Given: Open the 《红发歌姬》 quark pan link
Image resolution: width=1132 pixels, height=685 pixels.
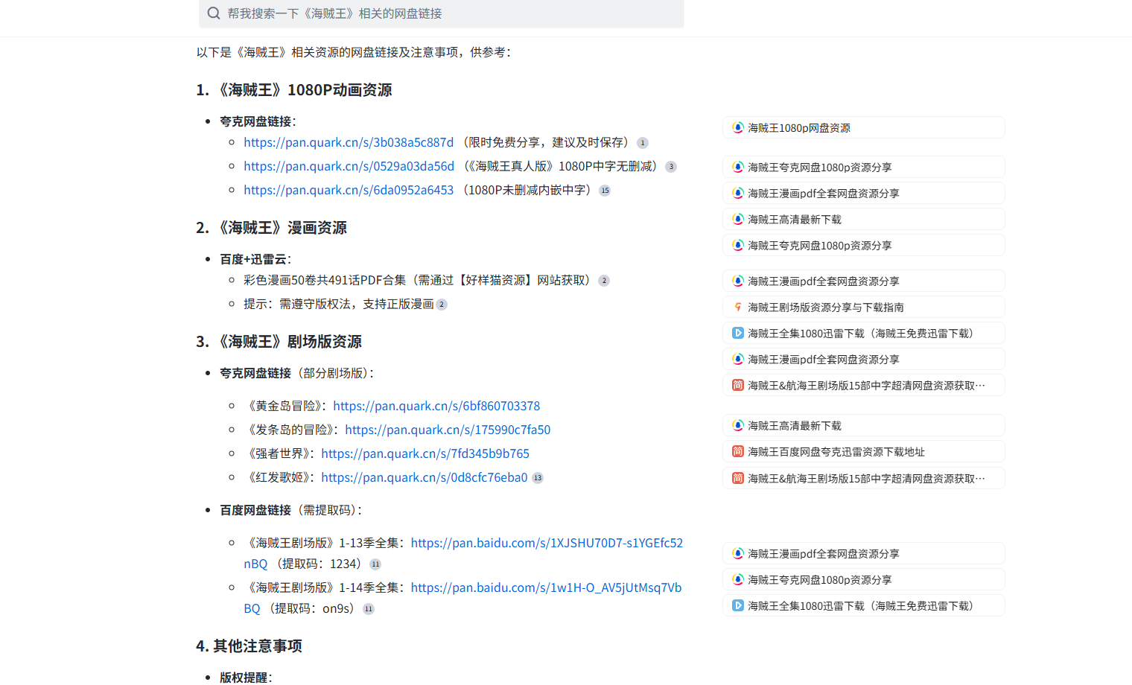Looking at the screenshot, I should [x=423, y=477].
